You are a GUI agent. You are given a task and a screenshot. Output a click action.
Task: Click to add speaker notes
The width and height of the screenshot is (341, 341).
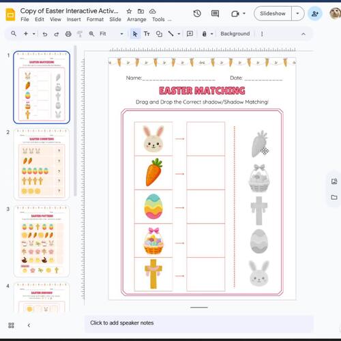click(x=199, y=323)
